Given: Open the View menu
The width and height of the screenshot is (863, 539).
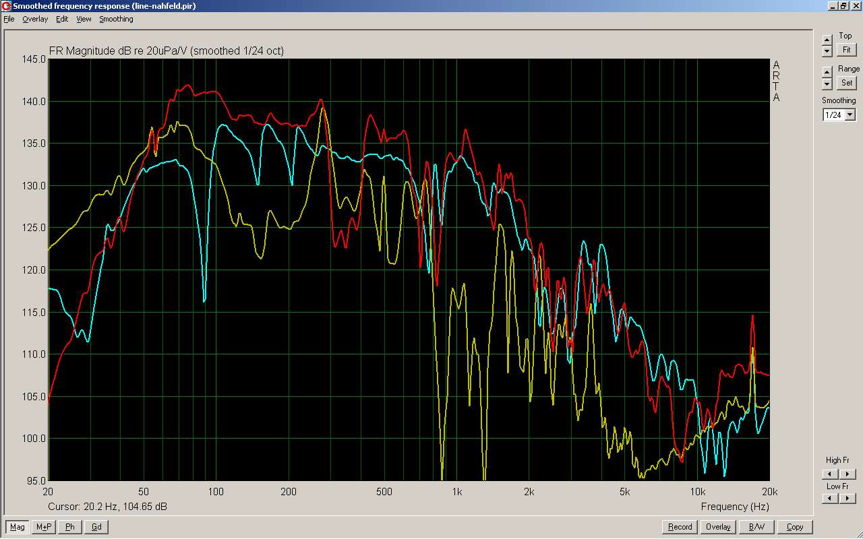Looking at the screenshot, I should (84, 19).
